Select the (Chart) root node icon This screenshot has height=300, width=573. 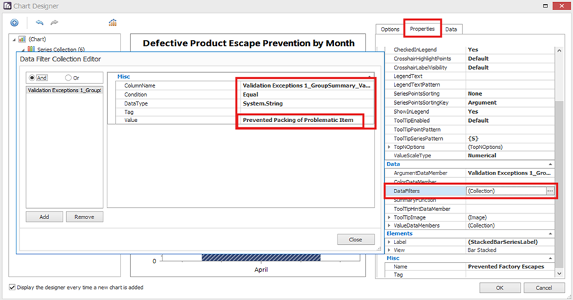click(22, 40)
